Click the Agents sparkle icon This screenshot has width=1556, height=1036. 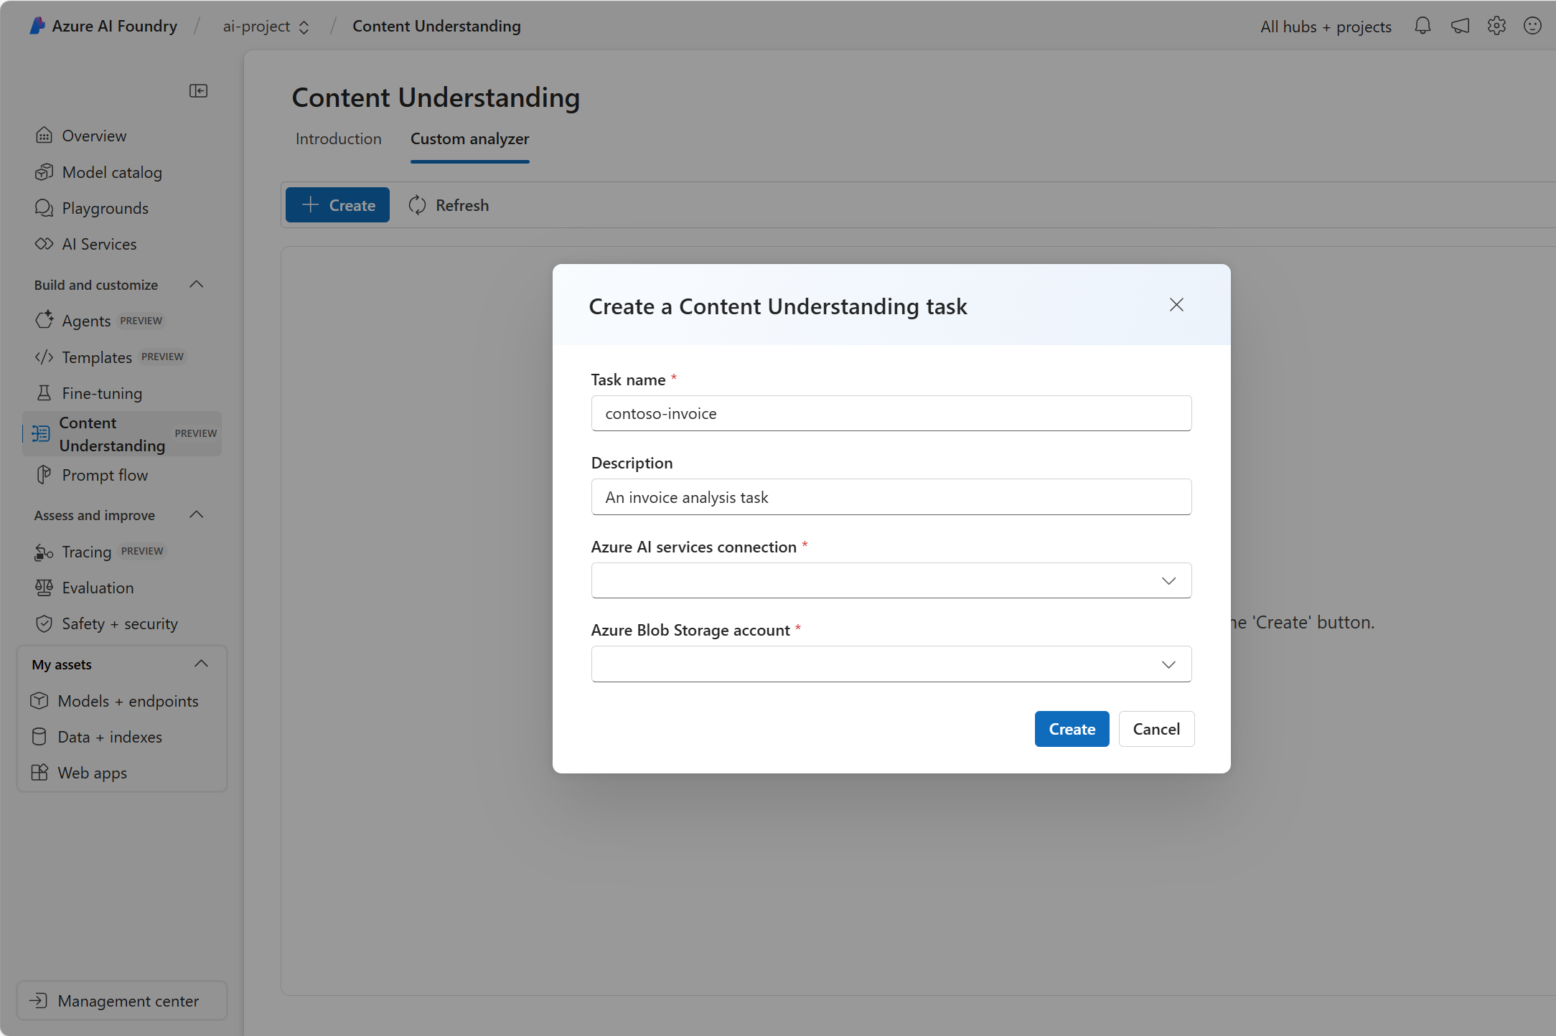tap(44, 320)
